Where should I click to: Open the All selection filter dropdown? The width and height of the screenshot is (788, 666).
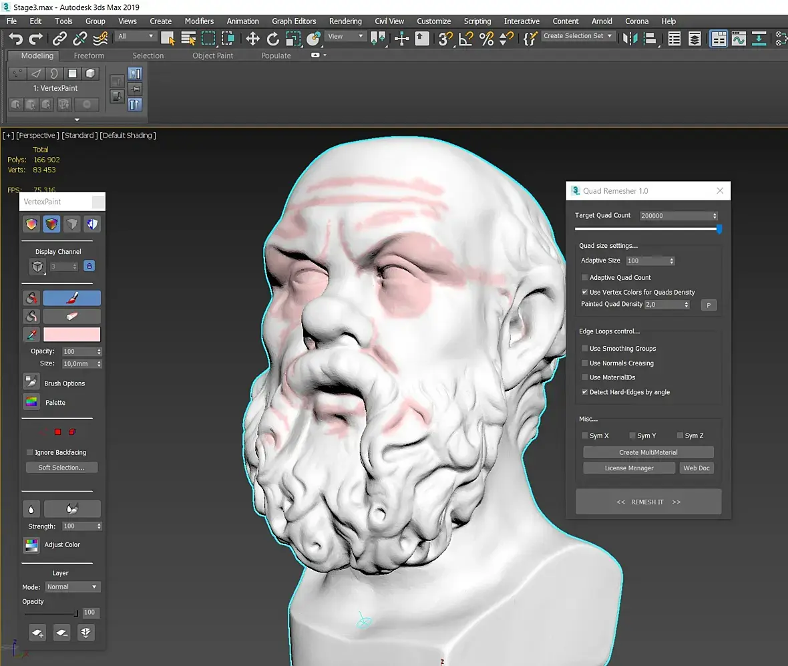click(136, 36)
